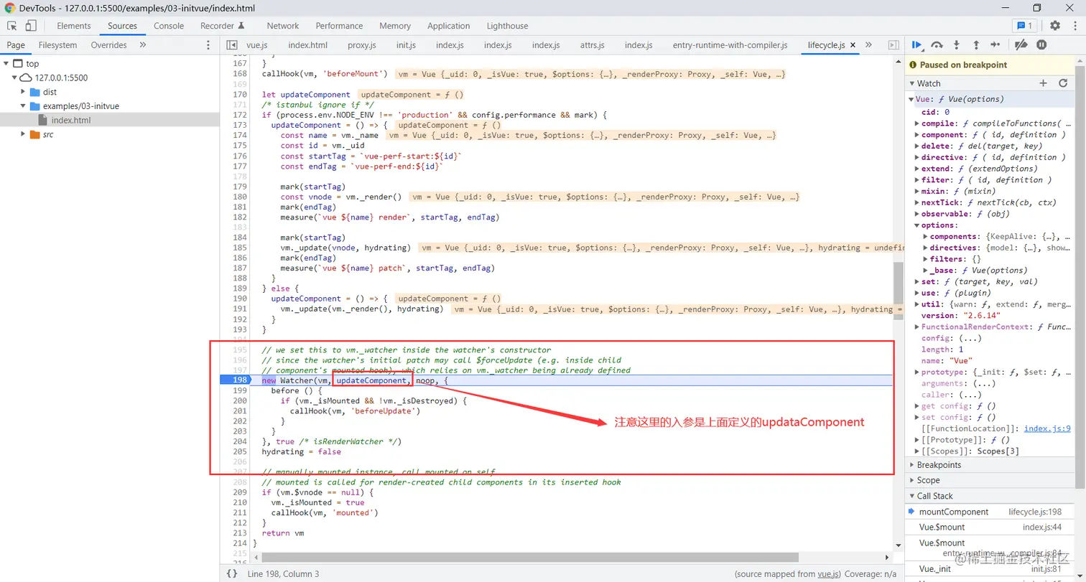1086x582 pixels.
Task: Open DevTools settings gear
Action: tap(1055, 26)
